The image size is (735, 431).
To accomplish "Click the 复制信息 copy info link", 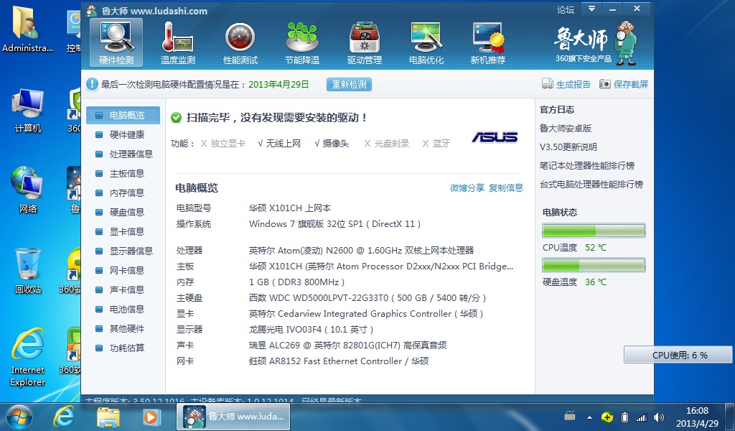I will tap(506, 187).
